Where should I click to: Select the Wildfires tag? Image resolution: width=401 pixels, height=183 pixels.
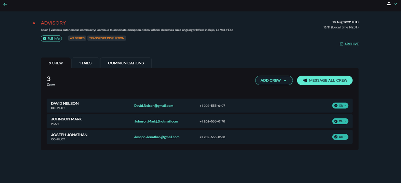(77, 38)
